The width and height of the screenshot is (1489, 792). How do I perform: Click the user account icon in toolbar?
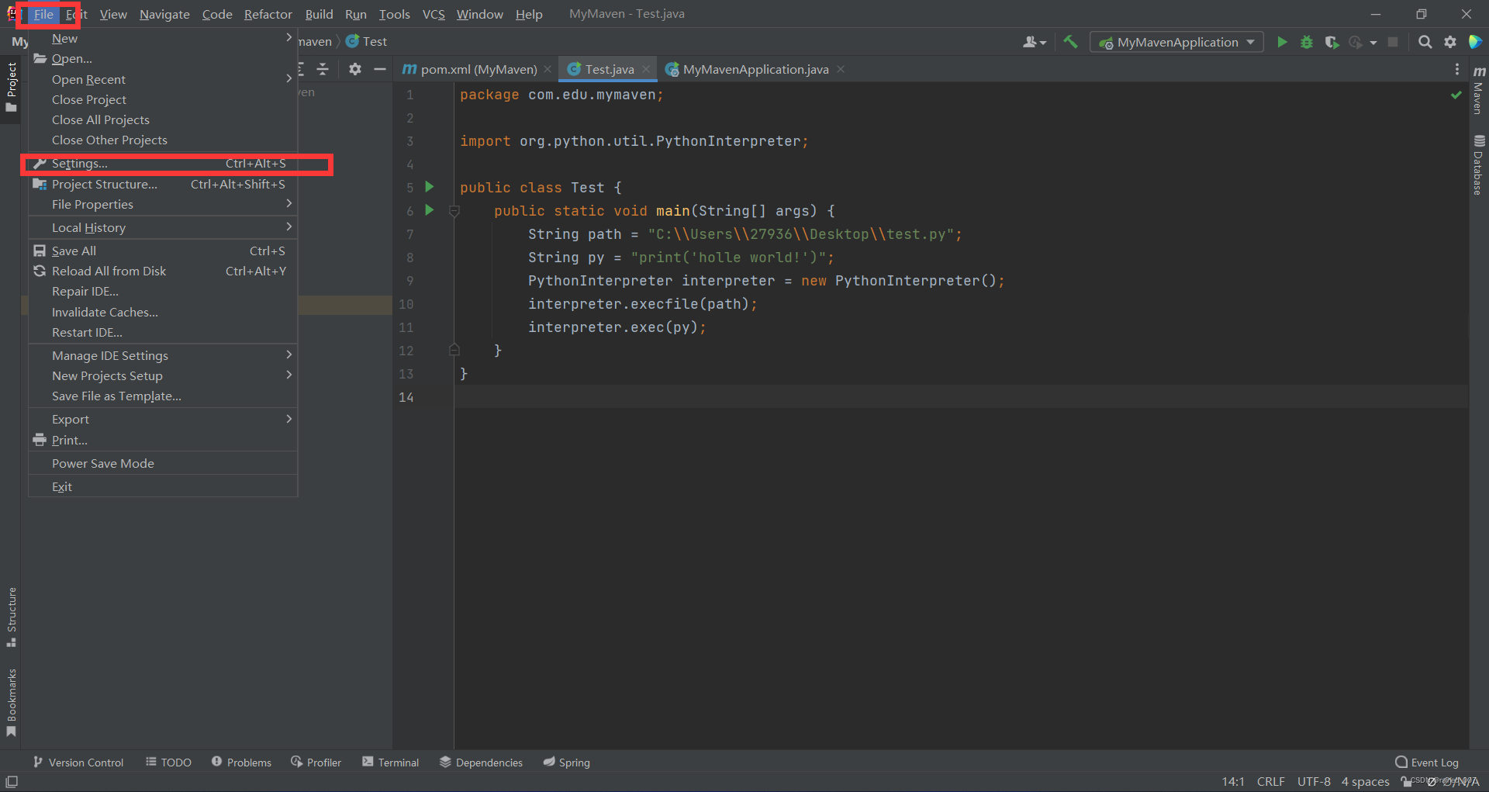[1034, 42]
